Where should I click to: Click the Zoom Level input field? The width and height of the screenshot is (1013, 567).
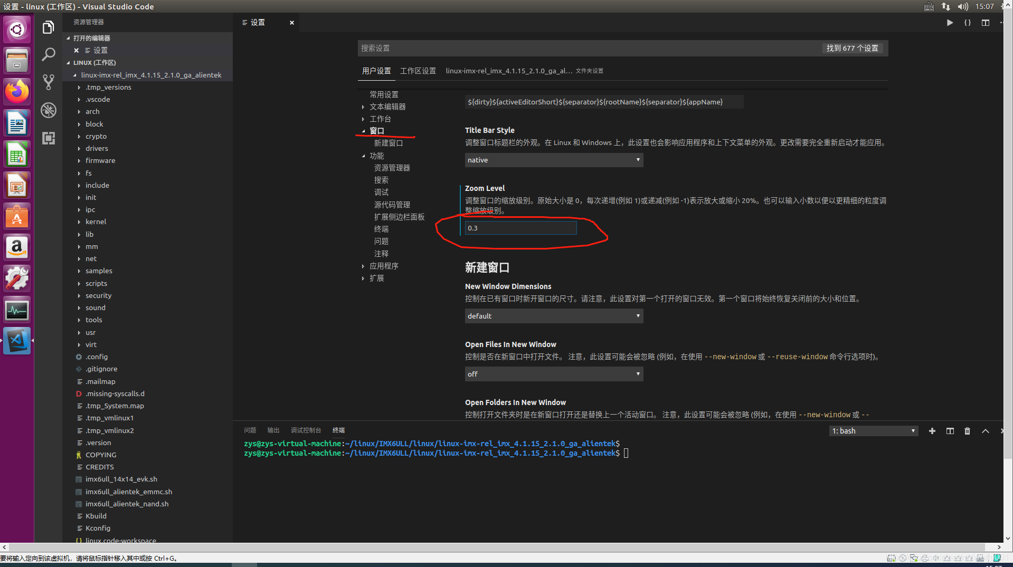coord(520,228)
